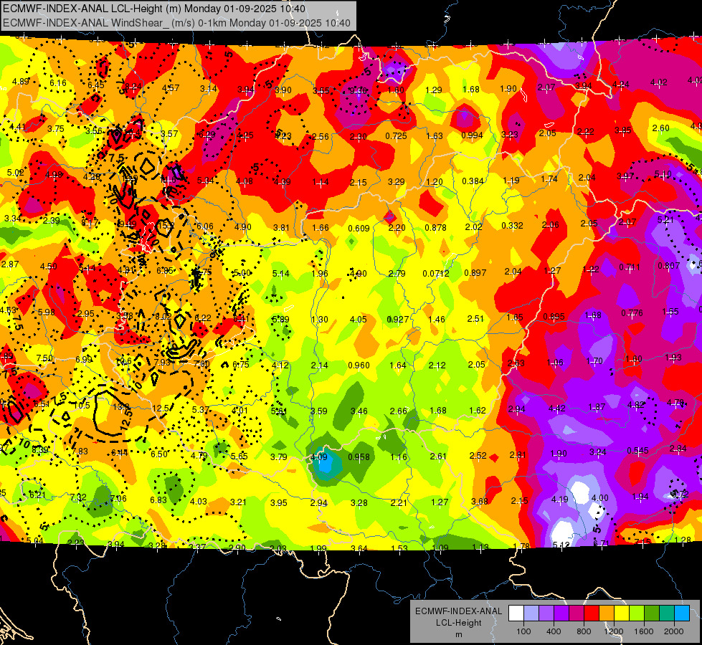The height and width of the screenshot is (645, 702).
Task: Click the wind shear value 0.994
Action: (473, 135)
